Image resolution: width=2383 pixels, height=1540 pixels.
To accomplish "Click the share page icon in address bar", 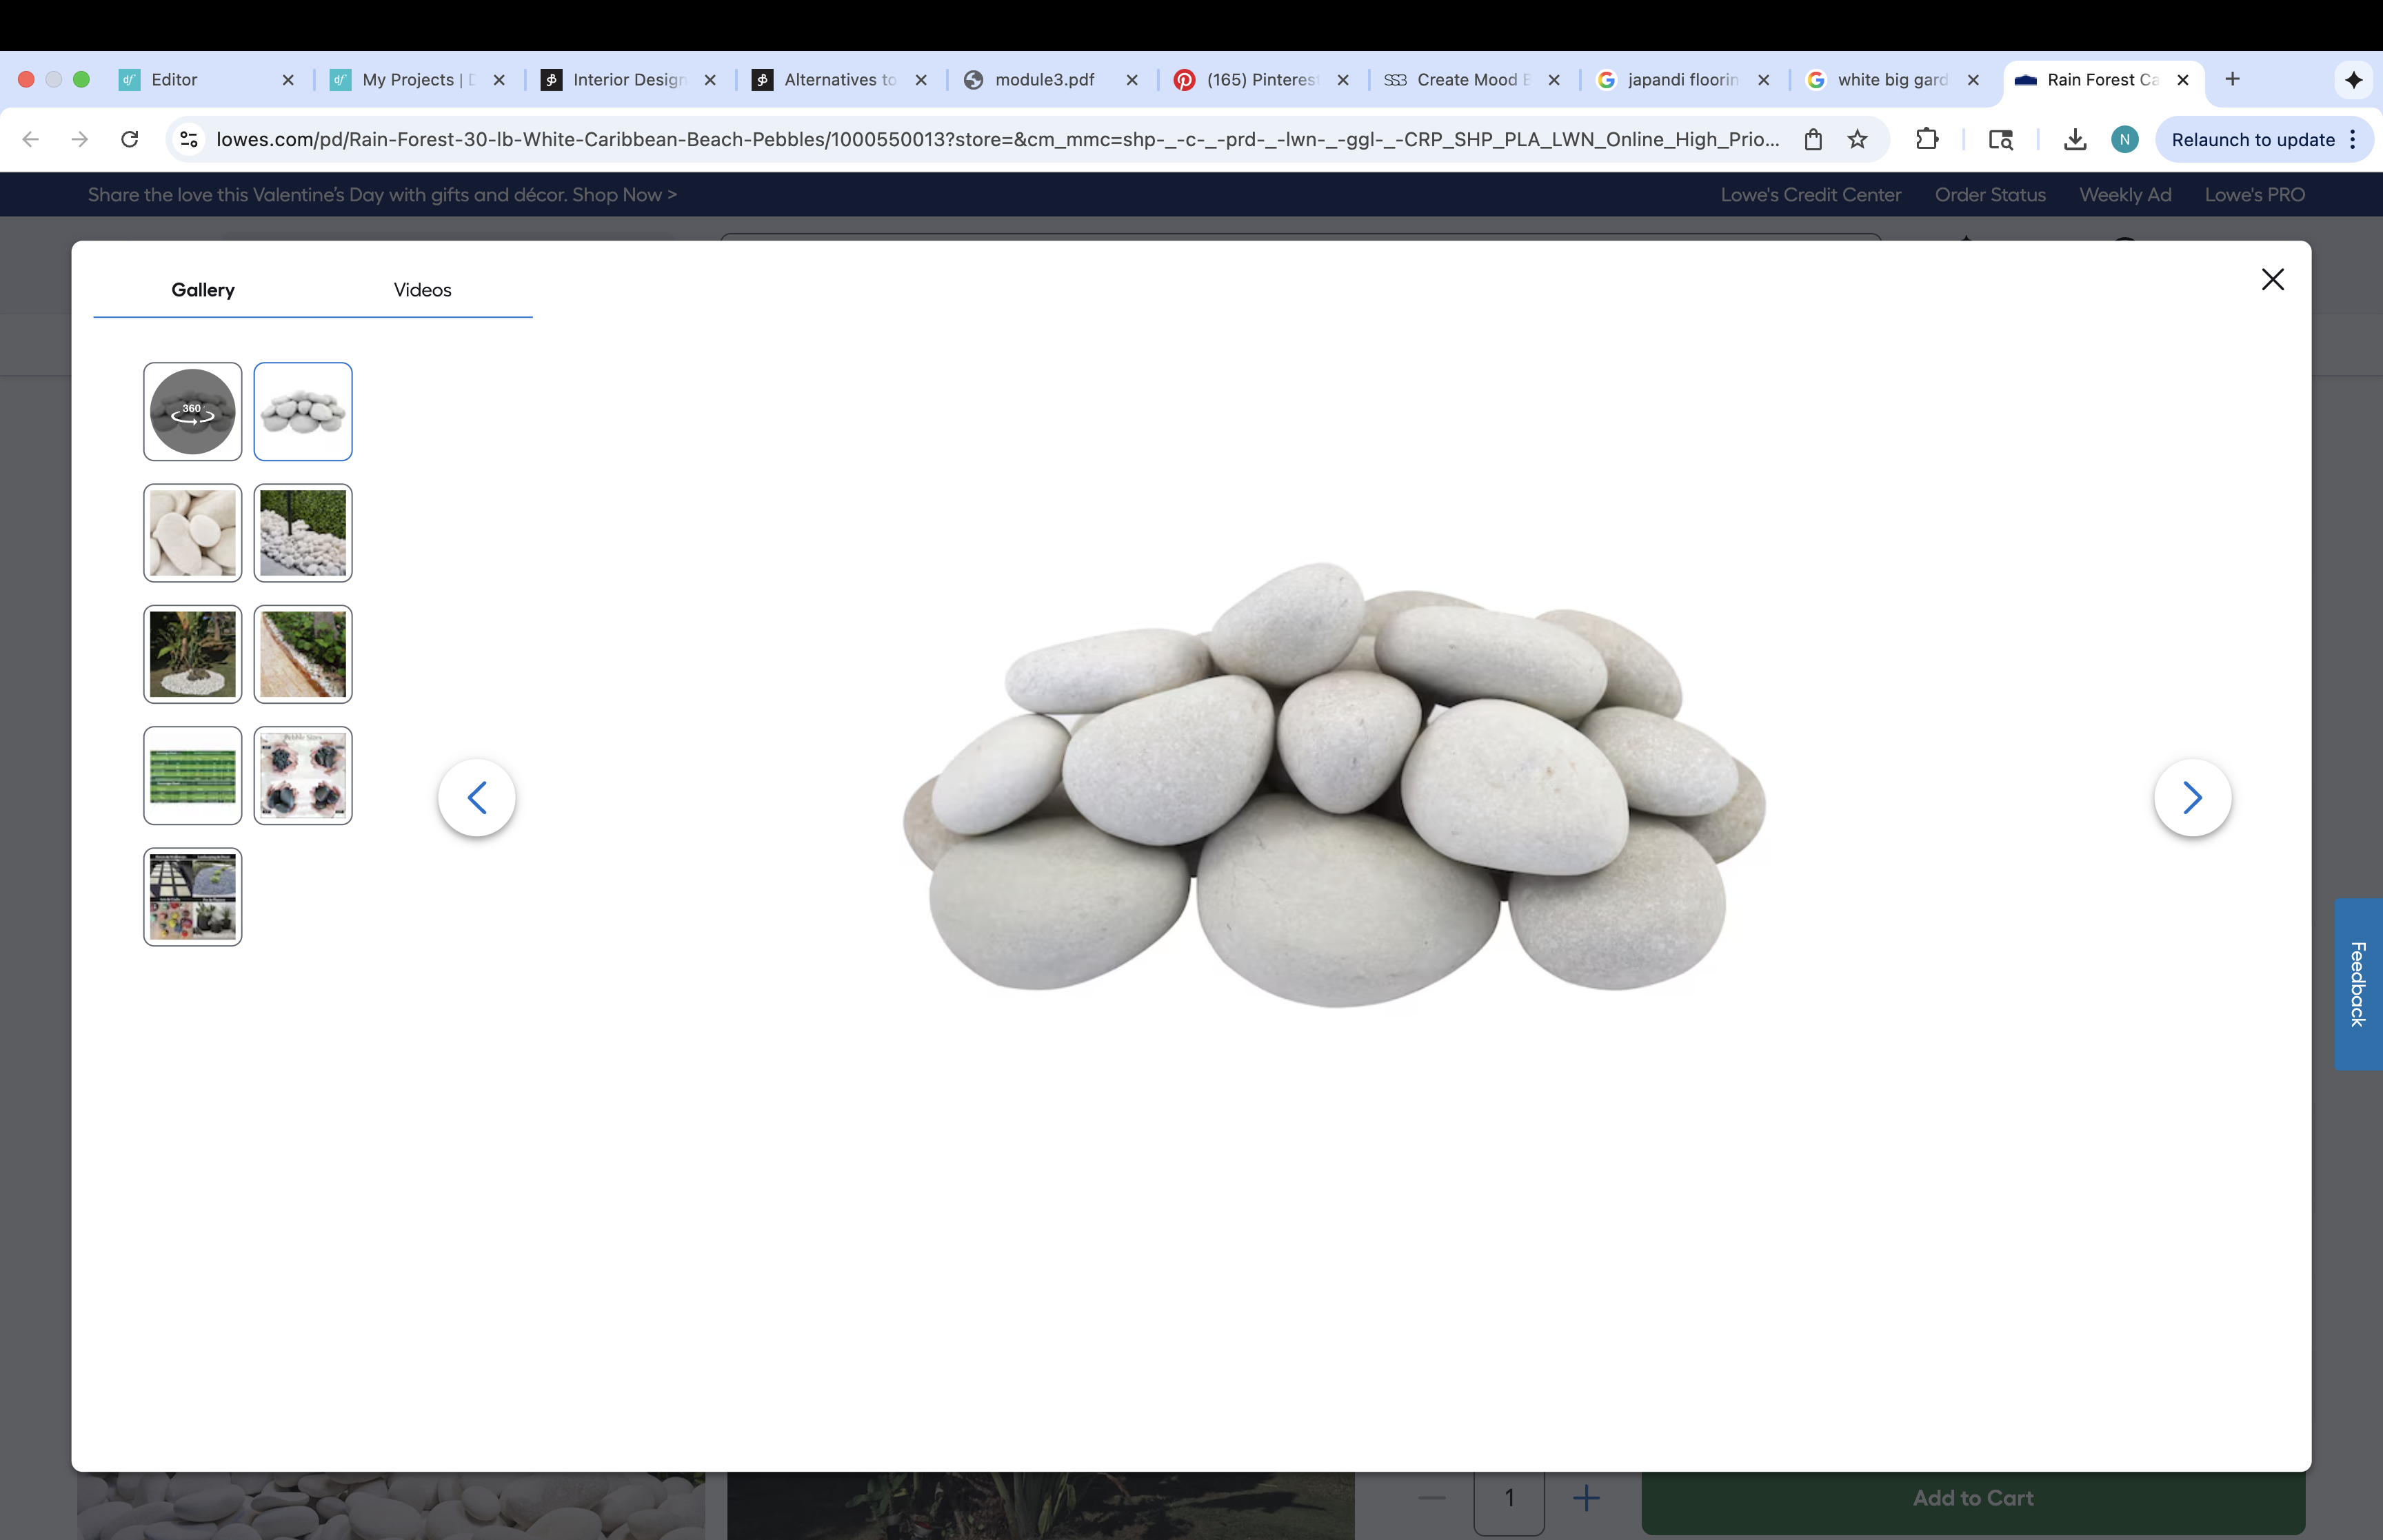I will pyautogui.click(x=1812, y=139).
